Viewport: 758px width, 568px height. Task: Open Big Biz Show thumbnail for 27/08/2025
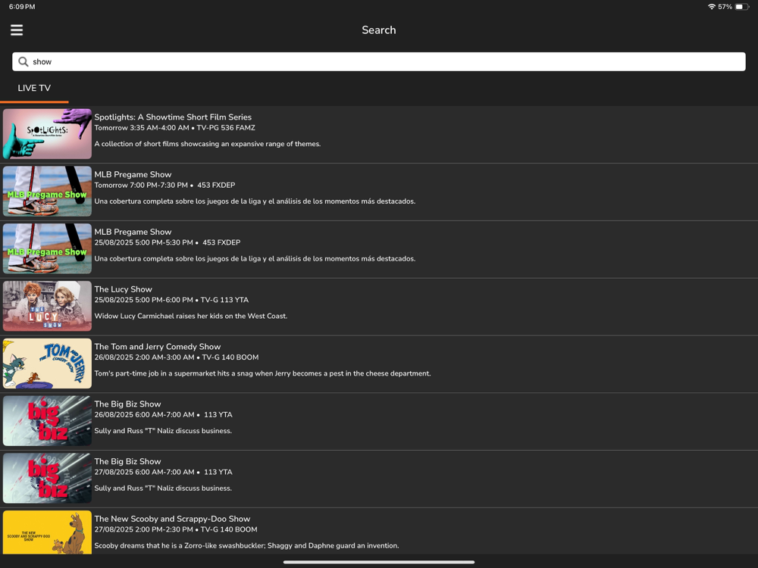(x=47, y=478)
